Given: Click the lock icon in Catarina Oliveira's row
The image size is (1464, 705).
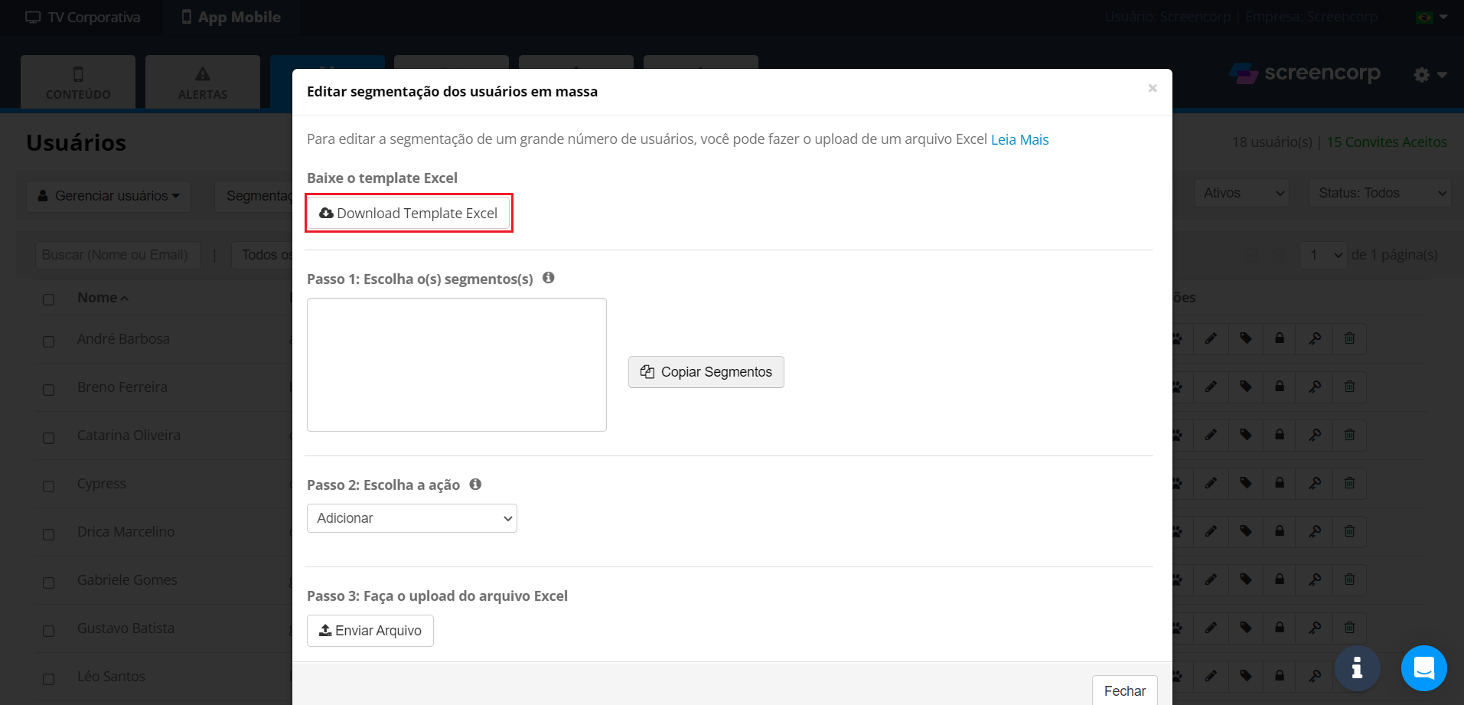Looking at the screenshot, I should [x=1280, y=435].
